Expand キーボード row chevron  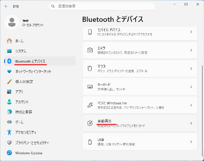pyautogui.click(x=191, y=87)
